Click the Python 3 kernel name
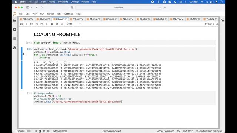Viewport: 237px width, 133px height. [210, 24]
